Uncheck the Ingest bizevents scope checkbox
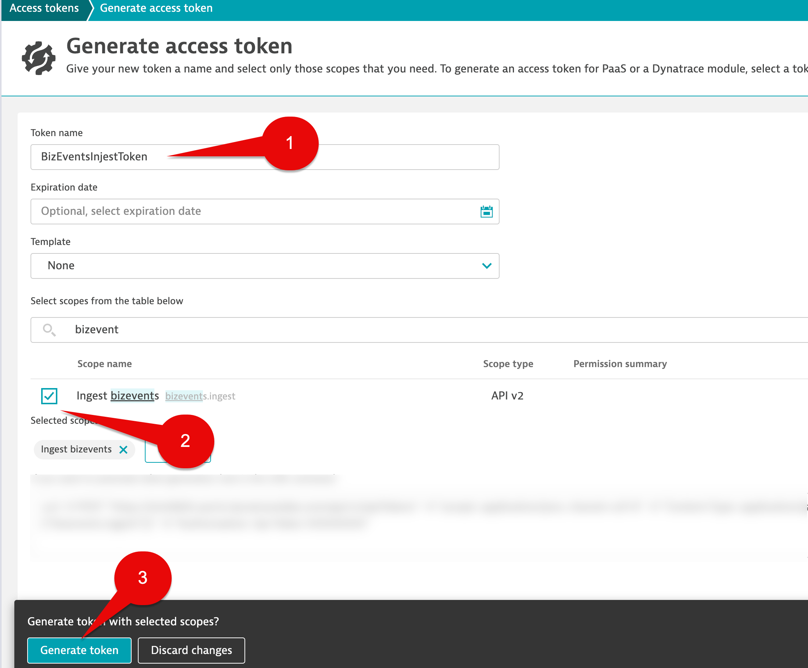Image resolution: width=808 pixels, height=668 pixels. [x=49, y=395]
